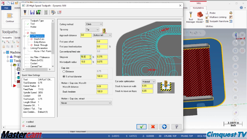This screenshot has height=139, width=247.
Task: Click the Approach distance input field
Action: pyautogui.click(x=86, y=35)
